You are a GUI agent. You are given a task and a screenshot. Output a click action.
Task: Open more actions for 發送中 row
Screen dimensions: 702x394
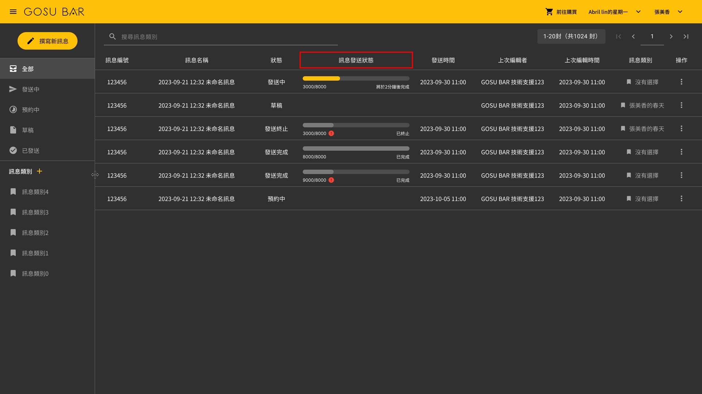click(682, 82)
